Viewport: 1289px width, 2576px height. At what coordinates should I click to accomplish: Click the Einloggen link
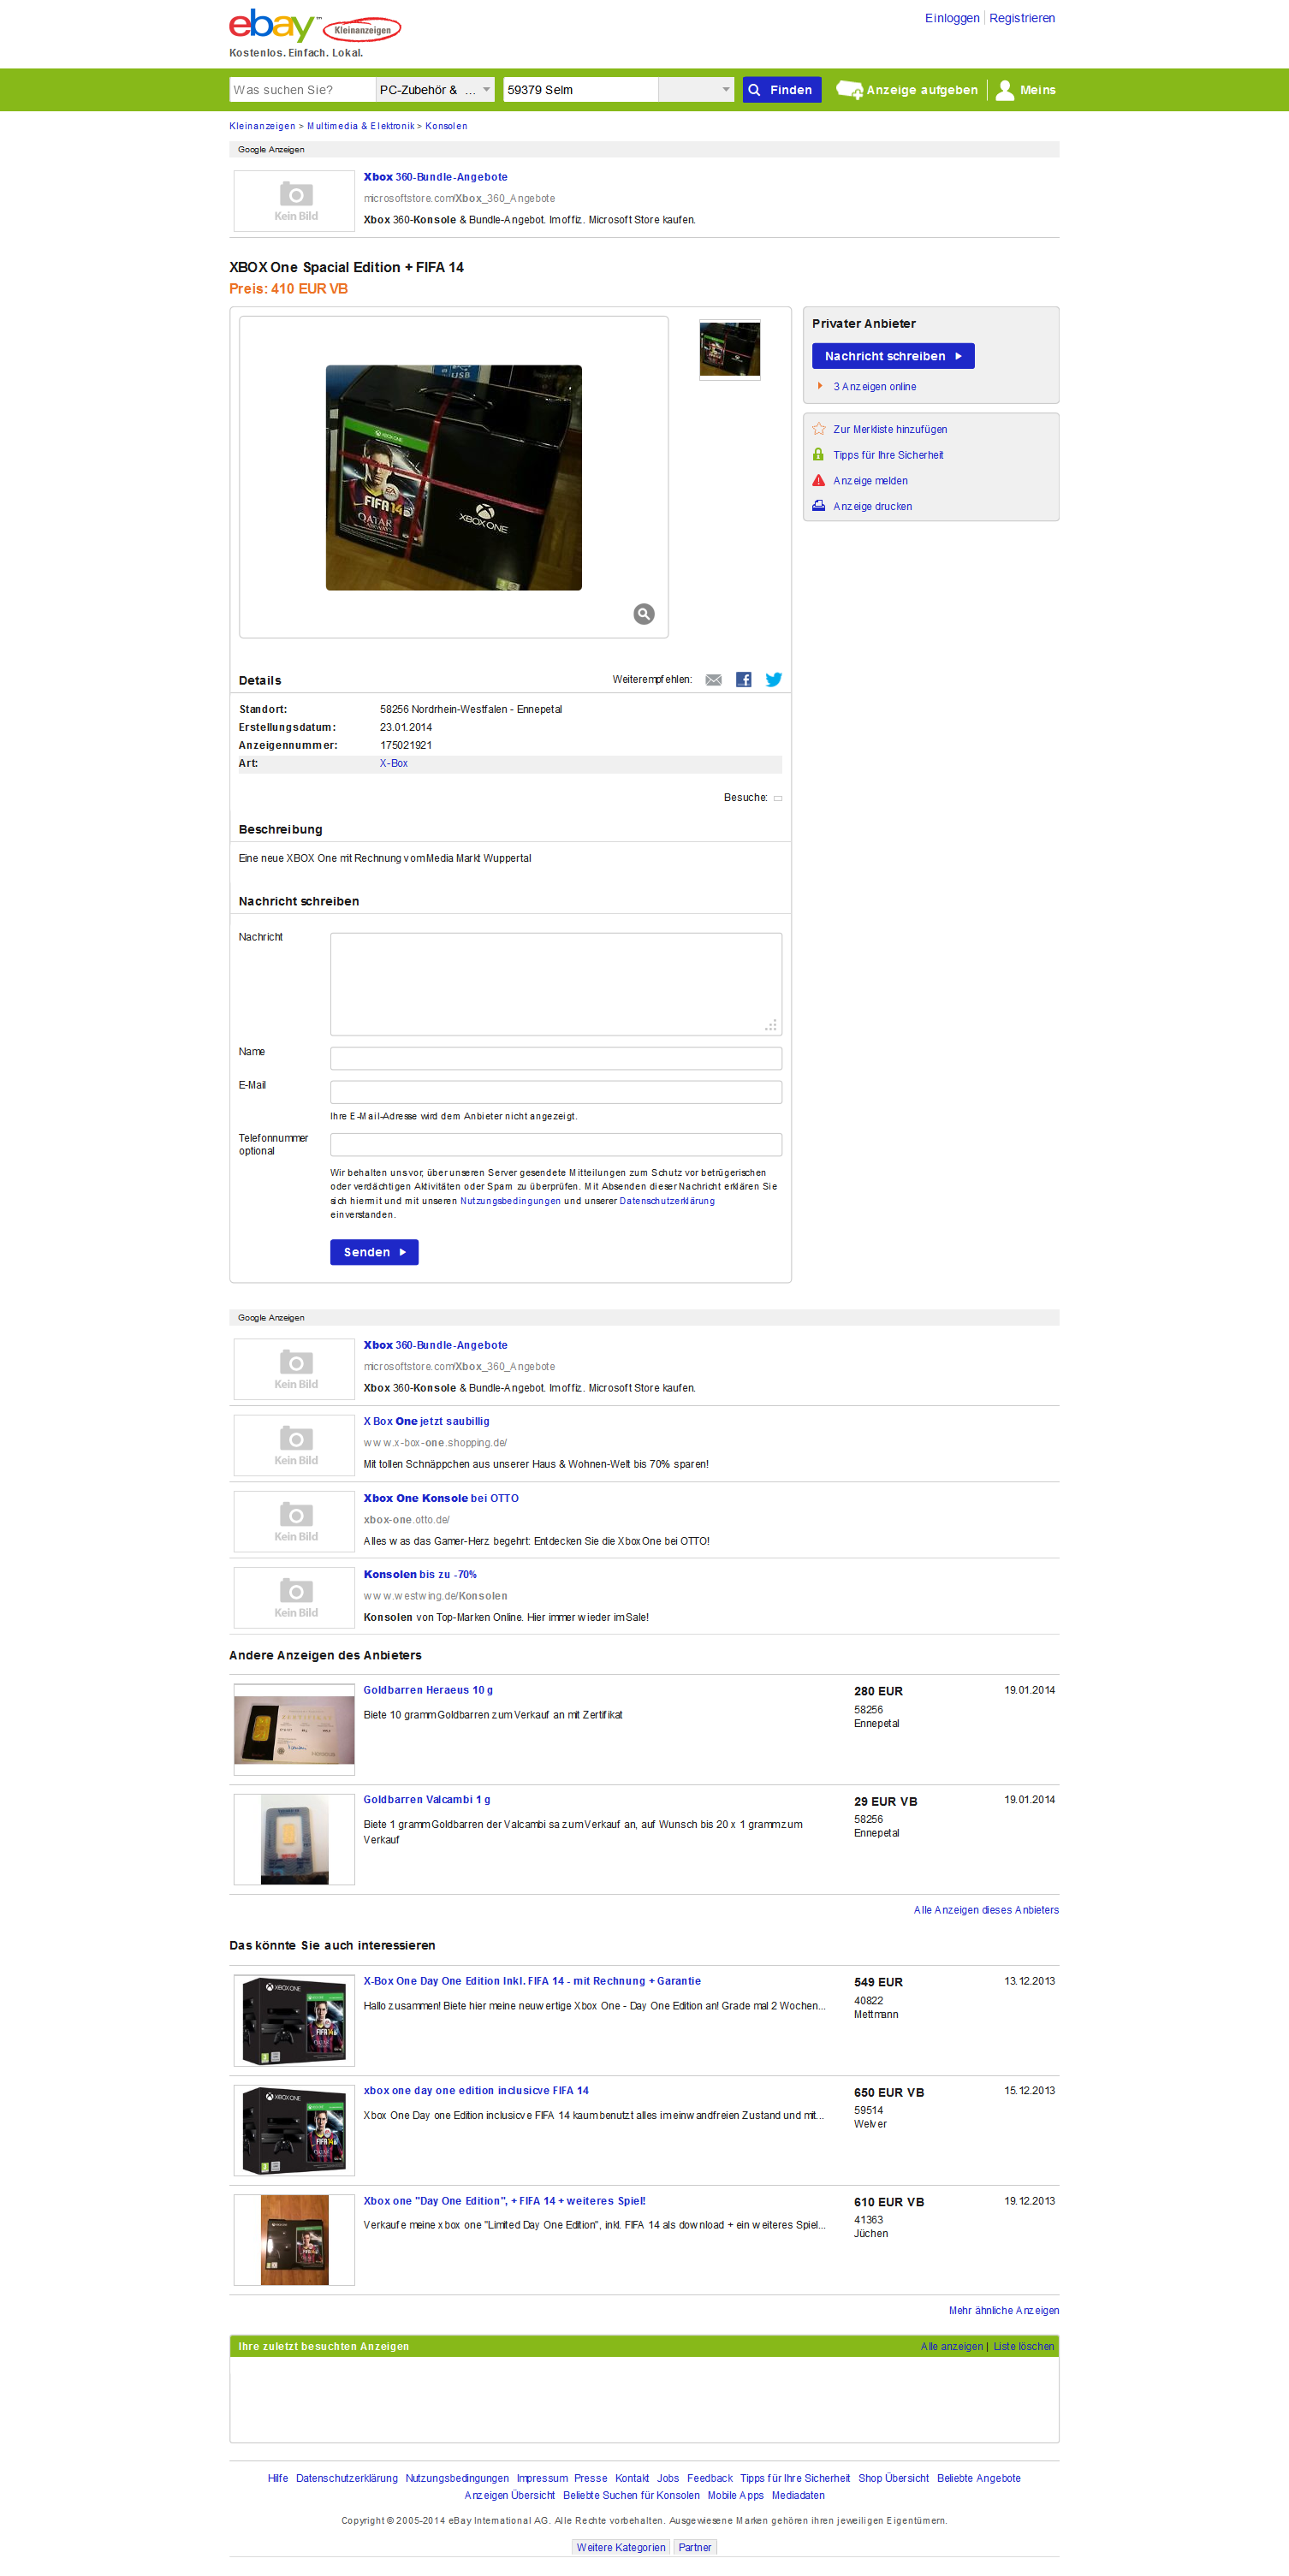(x=952, y=18)
